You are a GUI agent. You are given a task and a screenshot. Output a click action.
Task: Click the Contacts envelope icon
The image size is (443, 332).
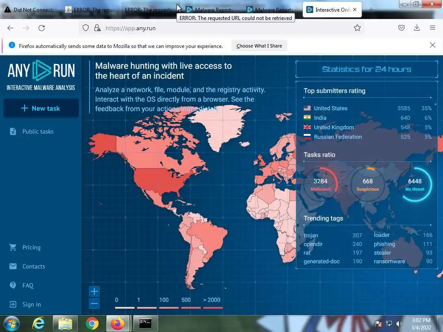pos(13,266)
